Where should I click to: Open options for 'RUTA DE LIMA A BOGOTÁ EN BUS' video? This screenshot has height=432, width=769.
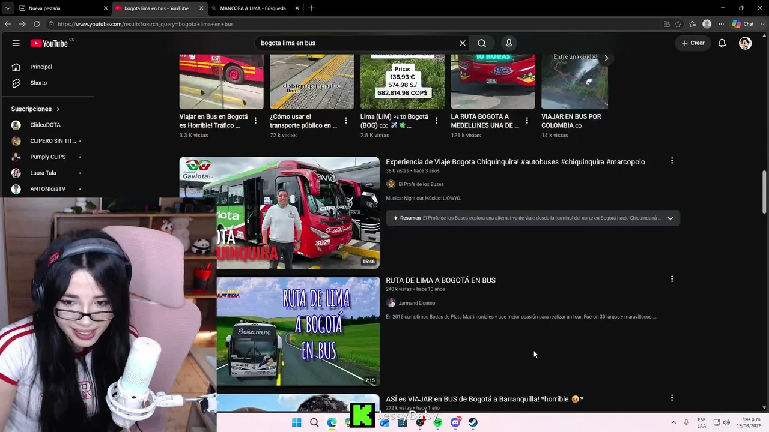click(x=672, y=279)
